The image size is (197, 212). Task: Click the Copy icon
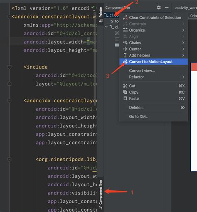coord(125,92)
